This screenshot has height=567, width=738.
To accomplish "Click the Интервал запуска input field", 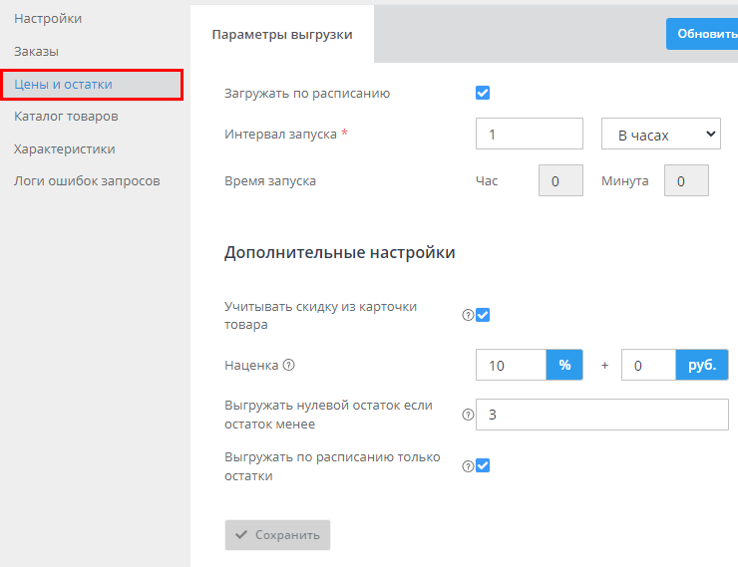I will (x=530, y=134).
